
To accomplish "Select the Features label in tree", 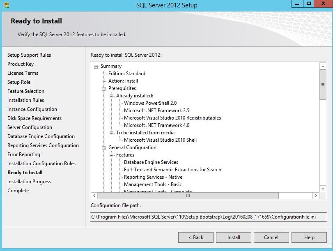I will point(125,155).
